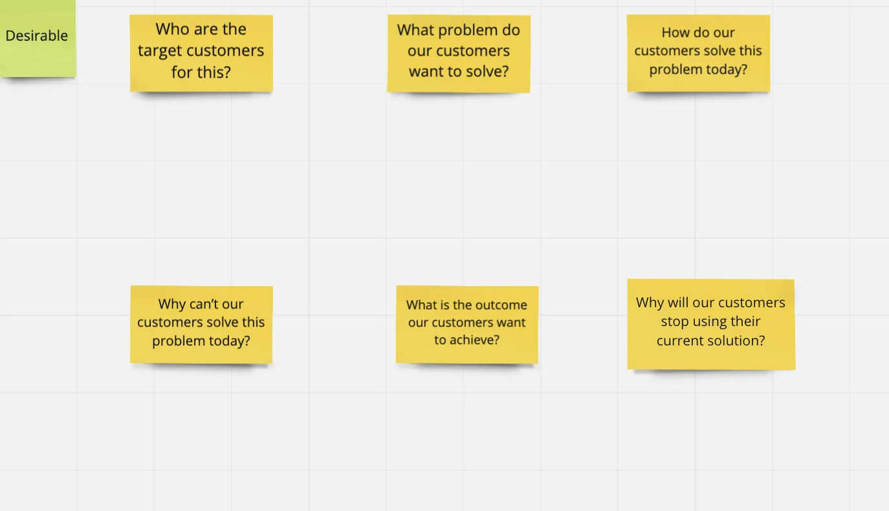Click the words 'want to solve?' on note
Viewport: 889px width, 511px height.
pyautogui.click(x=459, y=72)
